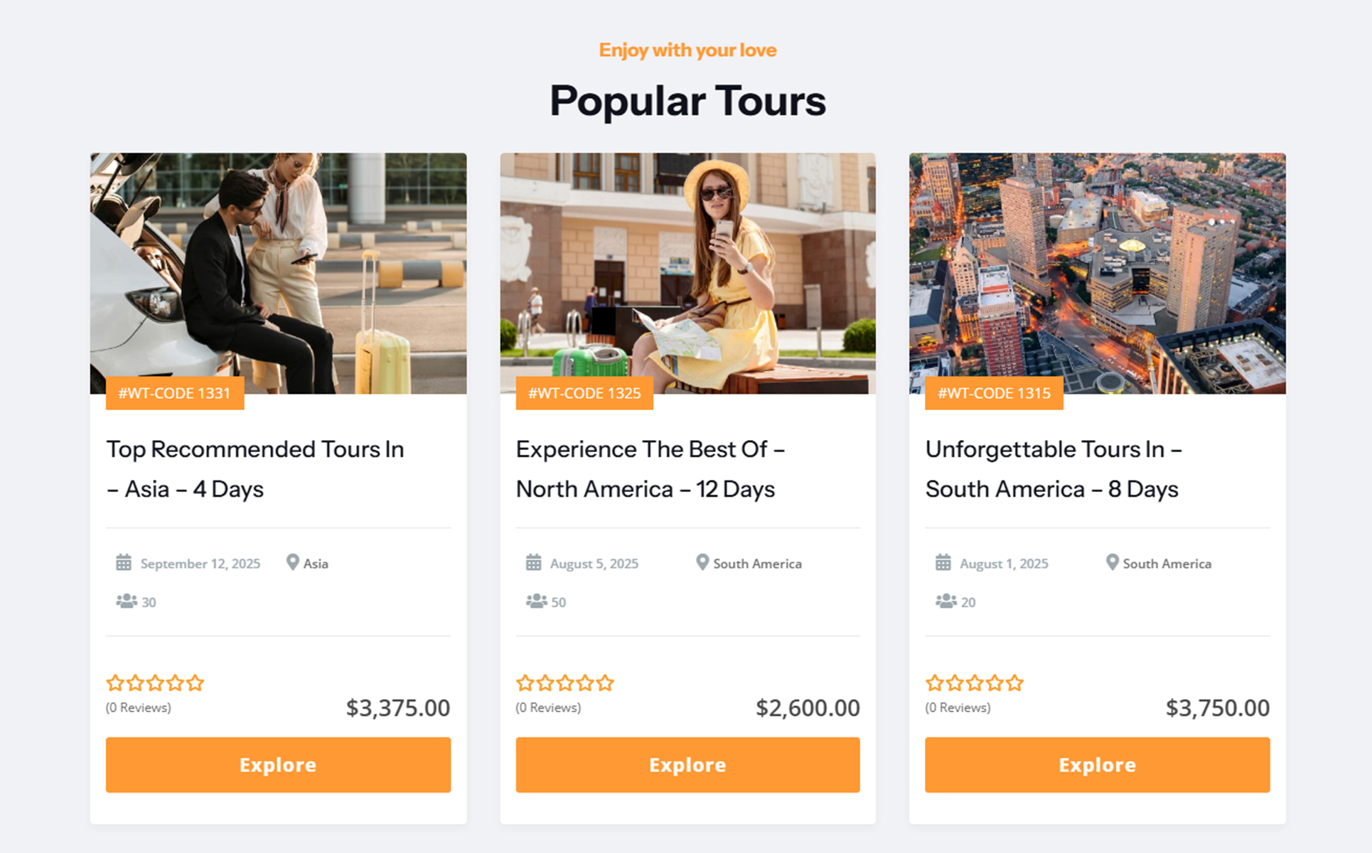Screen dimensions: 1372x853
Task: Open Unforgettable Tours In South America title
Action: coord(1053,469)
